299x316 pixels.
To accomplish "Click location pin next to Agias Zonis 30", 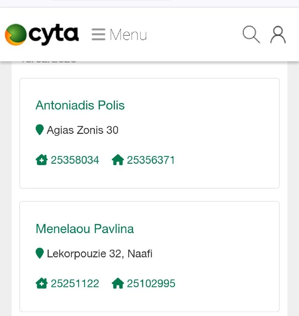I will 39,130.
